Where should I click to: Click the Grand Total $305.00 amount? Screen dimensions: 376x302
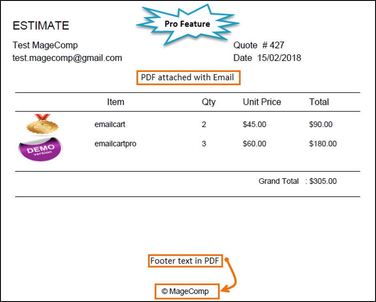(323, 181)
